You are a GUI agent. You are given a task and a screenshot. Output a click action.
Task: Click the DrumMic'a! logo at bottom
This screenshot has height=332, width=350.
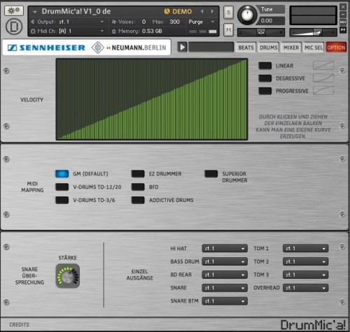coord(313,324)
